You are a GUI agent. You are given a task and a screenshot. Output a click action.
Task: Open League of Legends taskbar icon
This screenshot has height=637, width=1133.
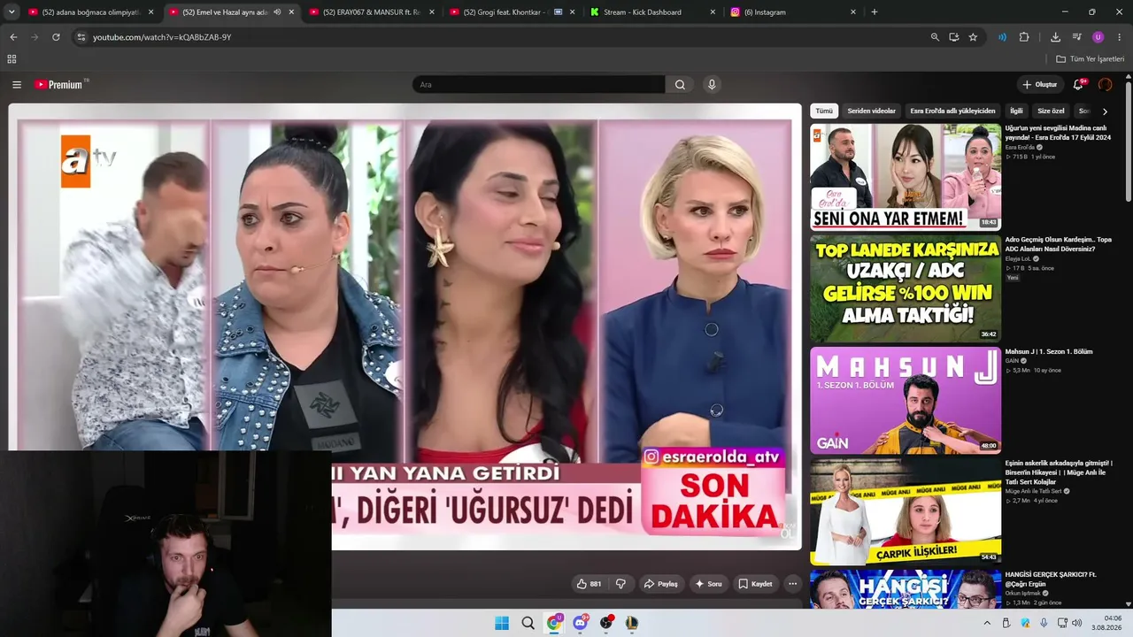(x=631, y=623)
